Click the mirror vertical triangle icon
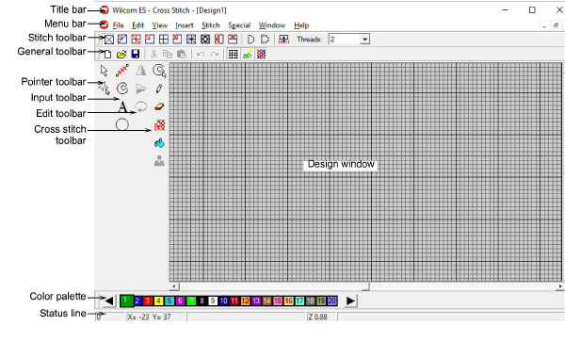Viewport: 565px width, 341px height. (x=141, y=89)
